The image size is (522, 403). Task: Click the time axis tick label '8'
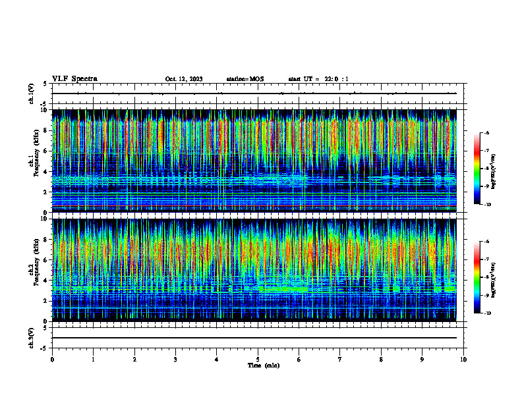(x=381, y=360)
